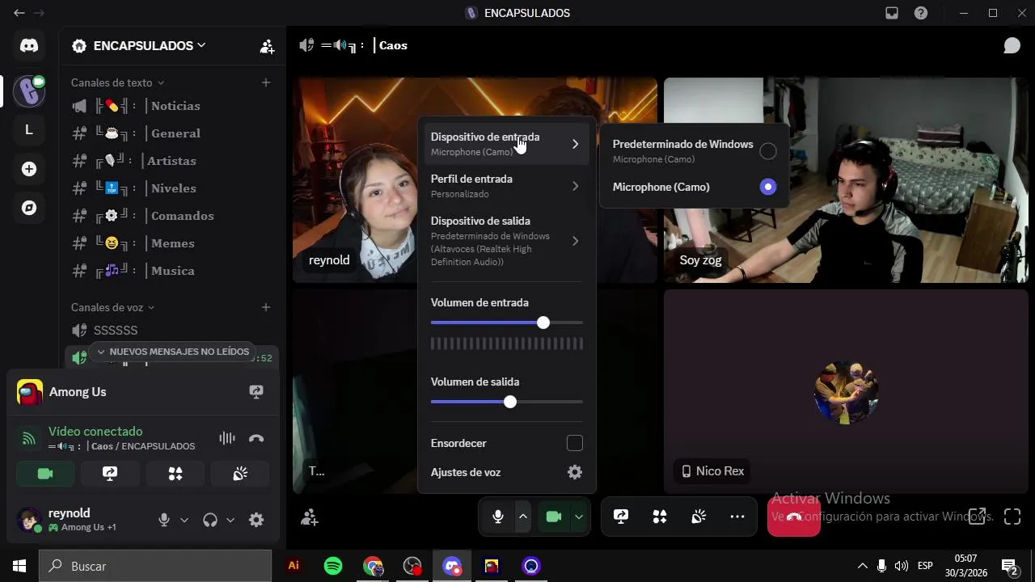Hang up with the red disconnect button
The height and width of the screenshot is (582, 1035).
click(794, 517)
